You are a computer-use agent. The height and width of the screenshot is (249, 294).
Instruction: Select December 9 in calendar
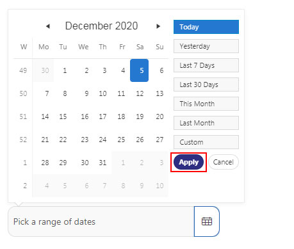click(x=86, y=93)
